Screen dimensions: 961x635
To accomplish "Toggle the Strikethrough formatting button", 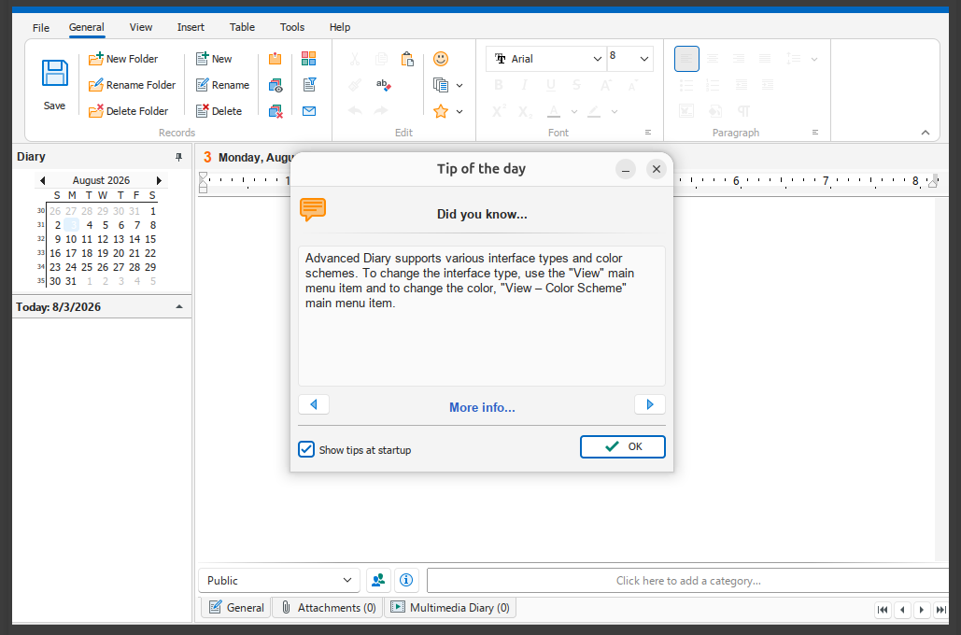I will (x=577, y=85).
